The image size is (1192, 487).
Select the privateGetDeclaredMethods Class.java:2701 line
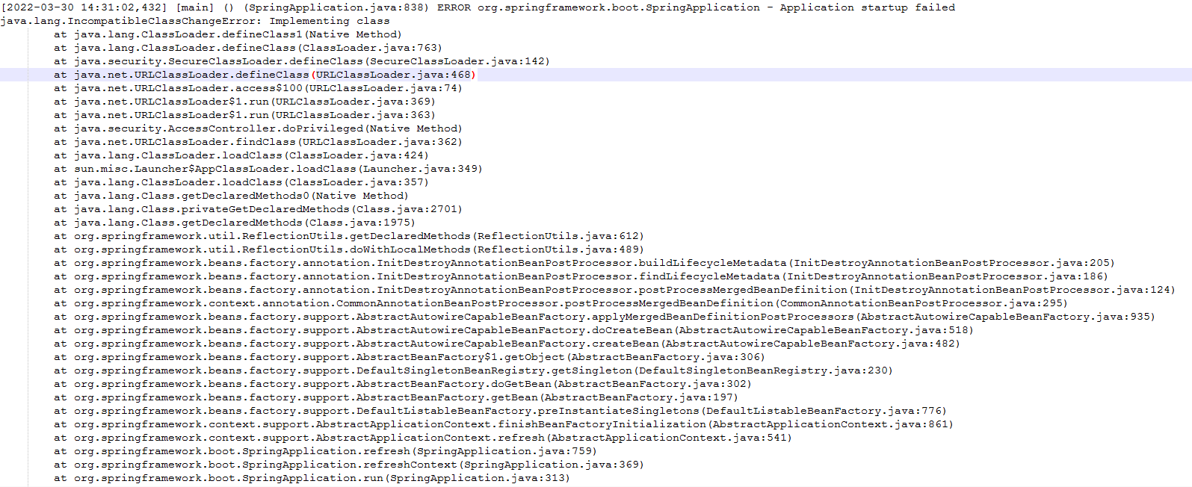[x=258, y=209]
